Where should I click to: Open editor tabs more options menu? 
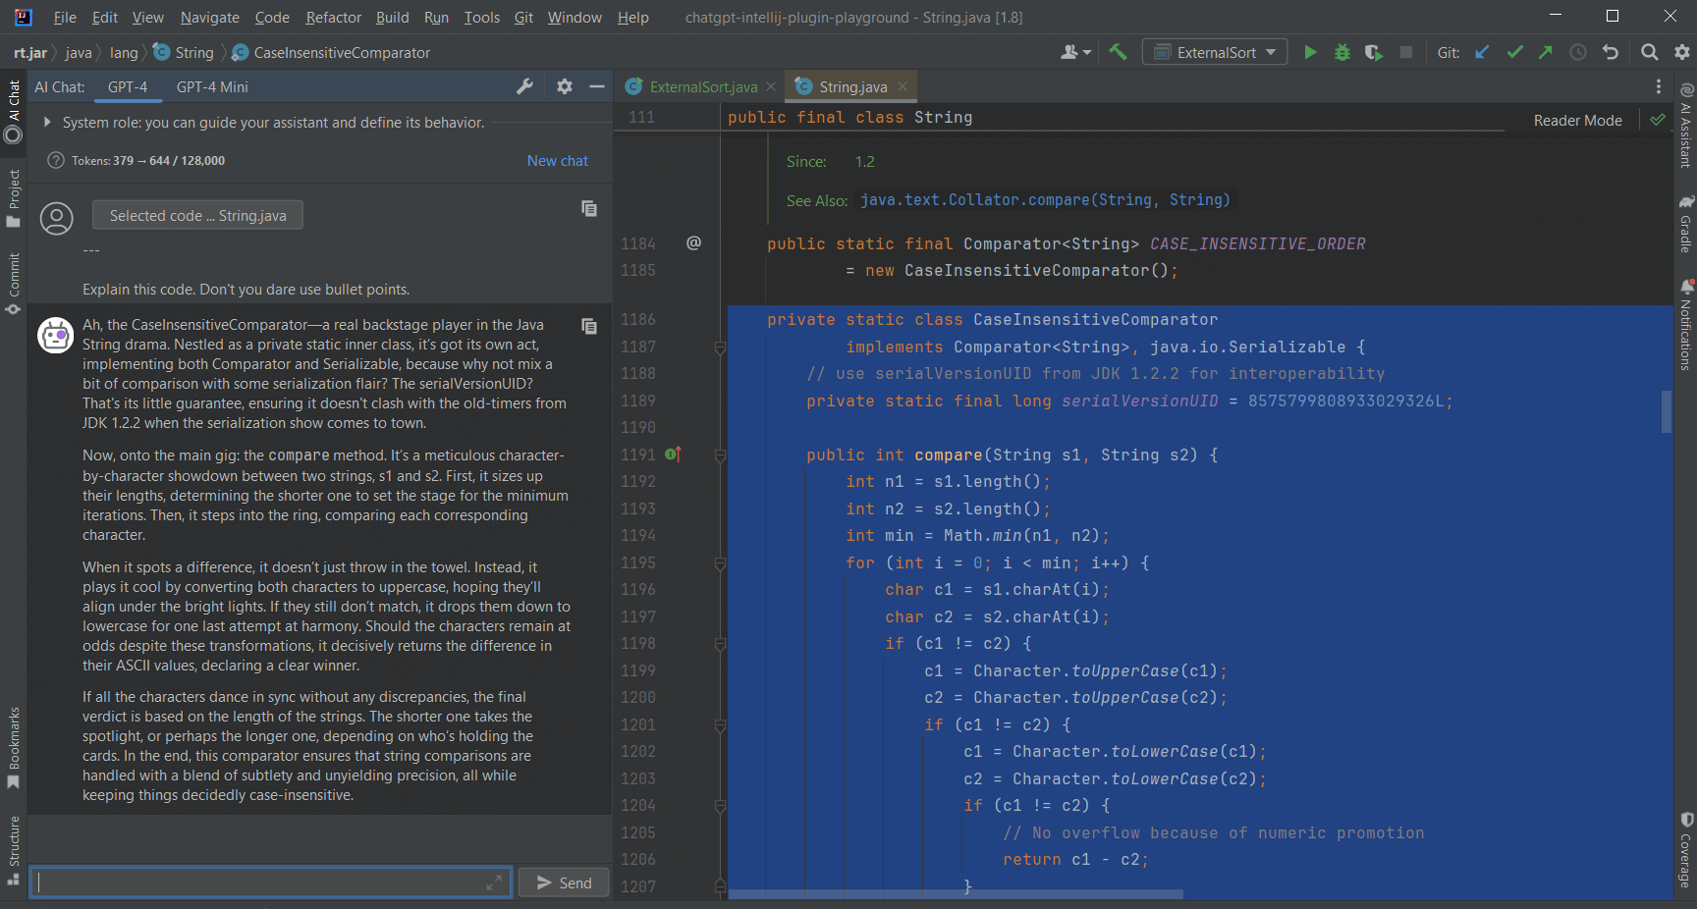tap(1659, 86)
